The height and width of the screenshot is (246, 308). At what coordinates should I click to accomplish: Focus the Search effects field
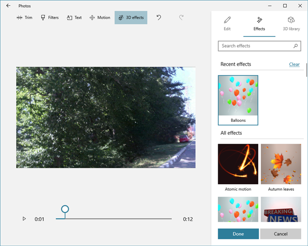tap(260, 46)
